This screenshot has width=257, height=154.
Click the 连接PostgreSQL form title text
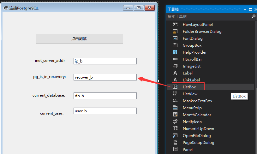pos(24,8)
